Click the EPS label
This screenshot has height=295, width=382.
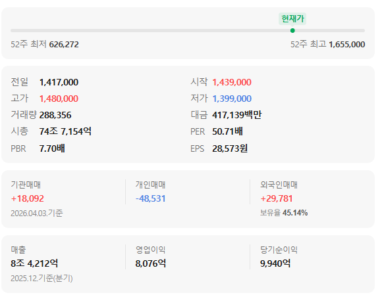click(198, 148)
